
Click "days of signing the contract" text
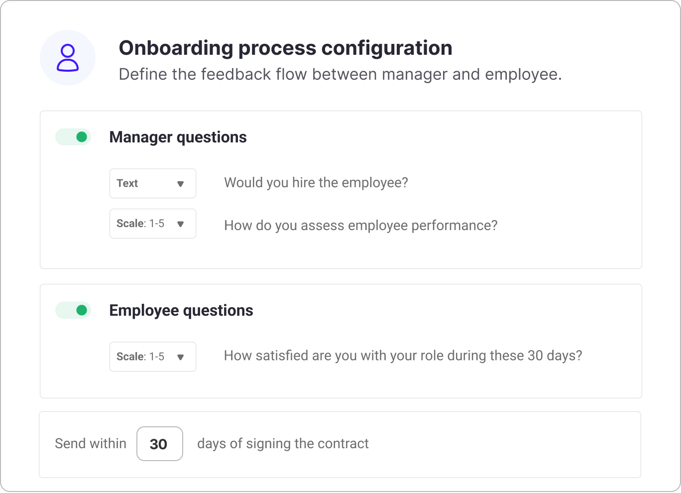(283, 443)
